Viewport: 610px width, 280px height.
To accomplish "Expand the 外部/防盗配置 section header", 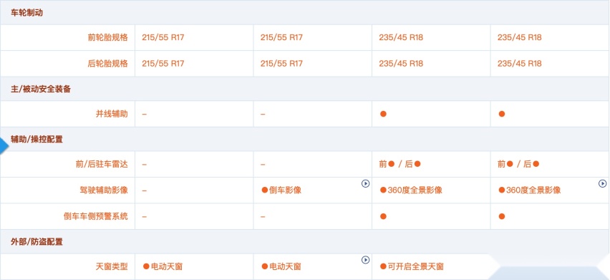I will click(x=37, y=242).
